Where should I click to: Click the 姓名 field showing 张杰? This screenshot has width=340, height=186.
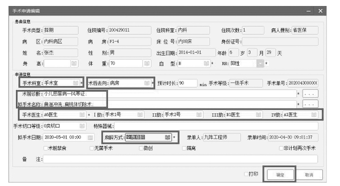pos(60,52)
